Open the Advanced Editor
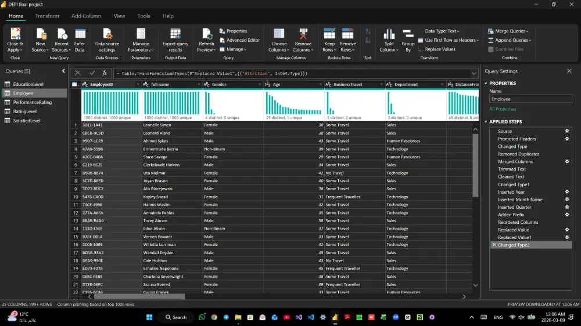 [239, 40]
